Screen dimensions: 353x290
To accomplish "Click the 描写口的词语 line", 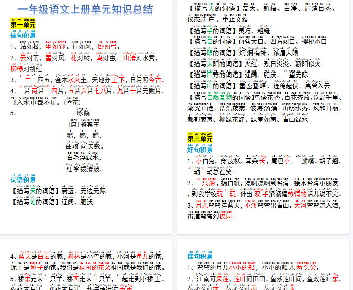I will click(257, 40).
